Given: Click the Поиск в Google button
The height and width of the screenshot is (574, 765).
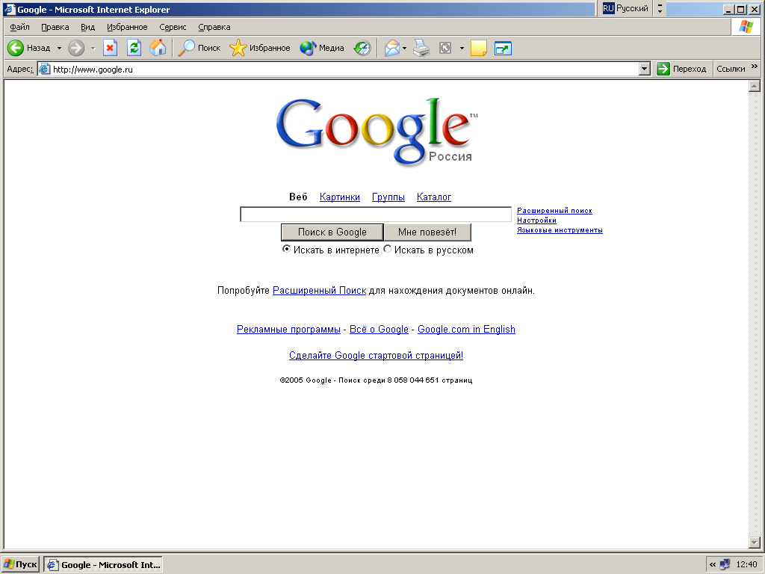Looking at the screenshot, I should point(332,232).
